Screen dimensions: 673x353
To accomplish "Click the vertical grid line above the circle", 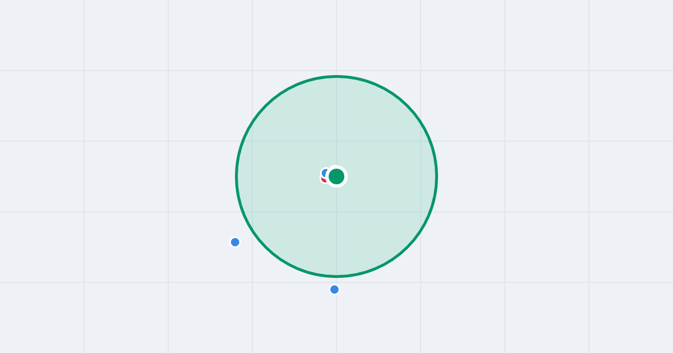I will click(336, 36).
